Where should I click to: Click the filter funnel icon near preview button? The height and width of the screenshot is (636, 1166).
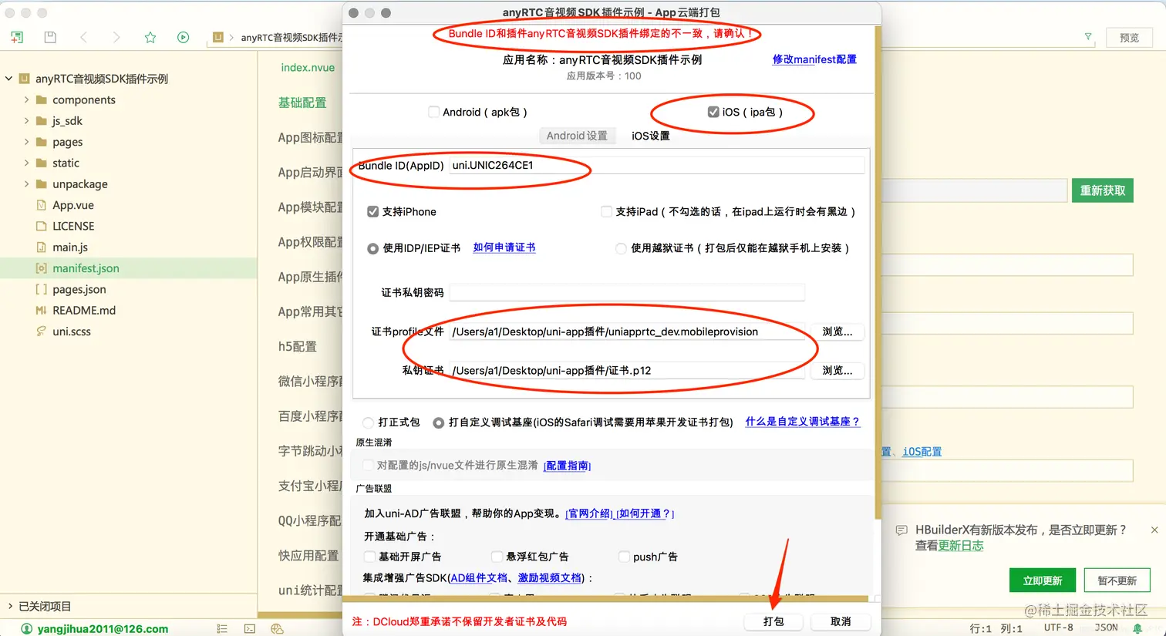click(1088, 36)
